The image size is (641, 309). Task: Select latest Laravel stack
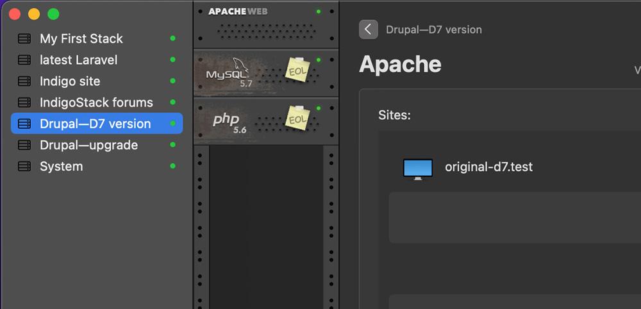97,60
